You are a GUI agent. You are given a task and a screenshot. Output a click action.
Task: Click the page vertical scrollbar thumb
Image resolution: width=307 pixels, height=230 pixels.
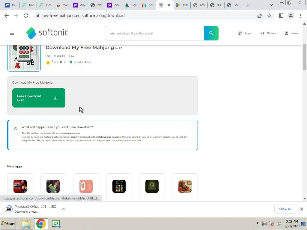305,57
